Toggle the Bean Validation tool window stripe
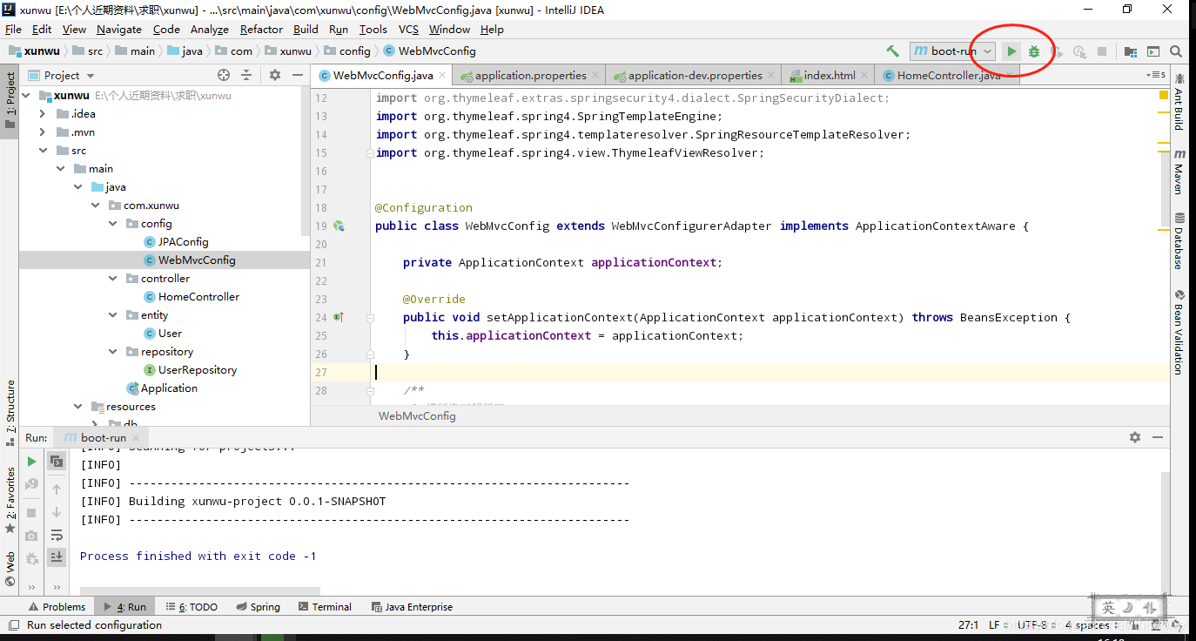This screenshot has height=641, width=1196. pyautogui.click(x=1179, y=332)
